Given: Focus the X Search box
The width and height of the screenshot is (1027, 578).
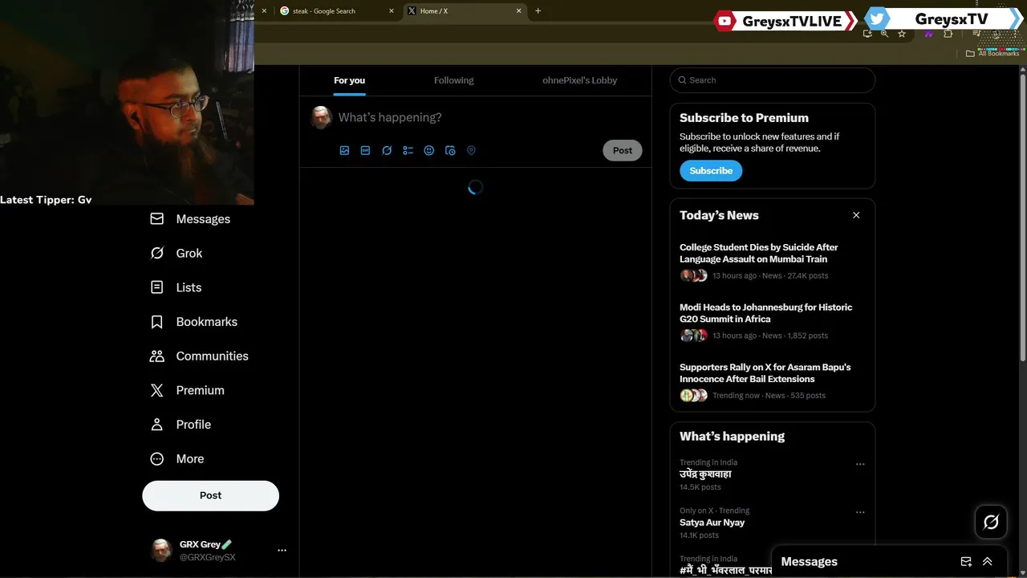Looking at the screenshot, I should pyautogui.click(x=773, y=80).
